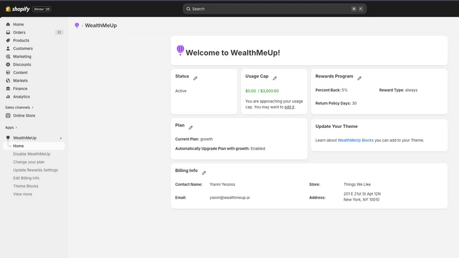Click the Yianni Yessios contact name
This screenshot has width=459, height=258.
tap(222, 185)
